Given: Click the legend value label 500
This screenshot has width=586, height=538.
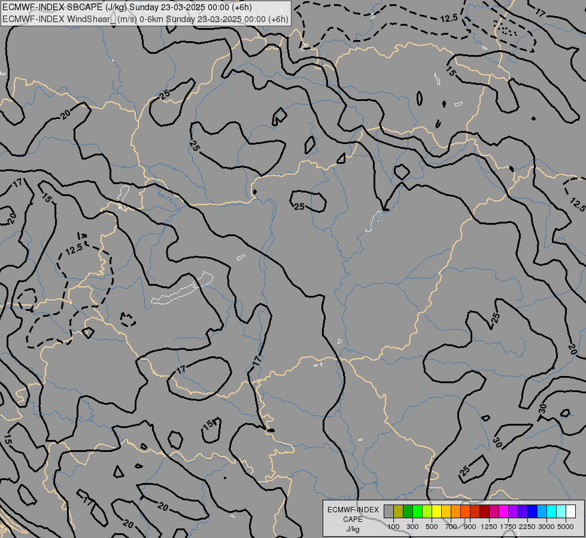Looking at the screenshot, I should [x=432, y=527].
